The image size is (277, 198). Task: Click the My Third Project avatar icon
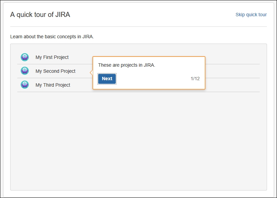(x=25, y=85)
